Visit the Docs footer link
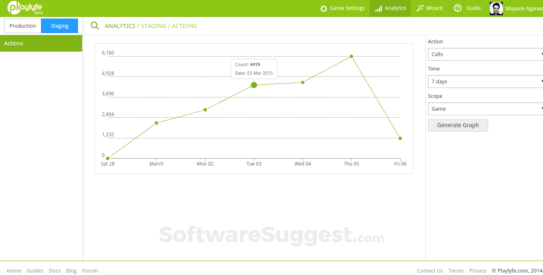The image size is (543, 275). click(54, 270)
